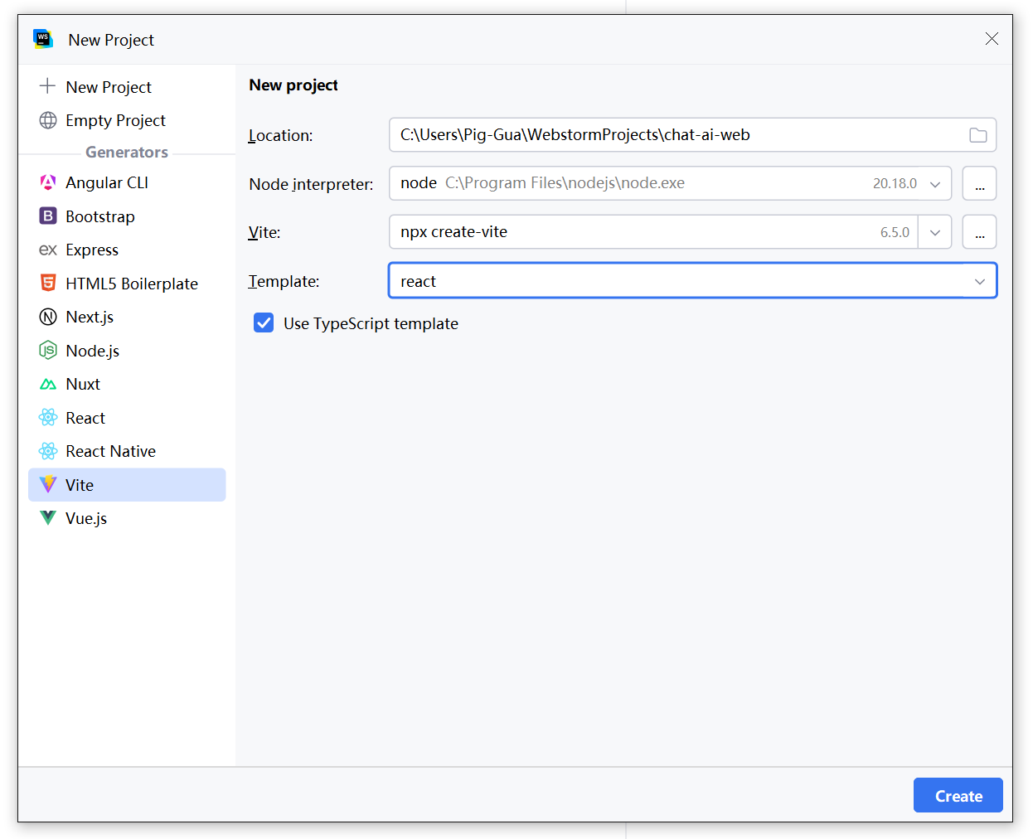Click the Bootstrap generator icon
1033x839 pixels.
pos(48,216)
